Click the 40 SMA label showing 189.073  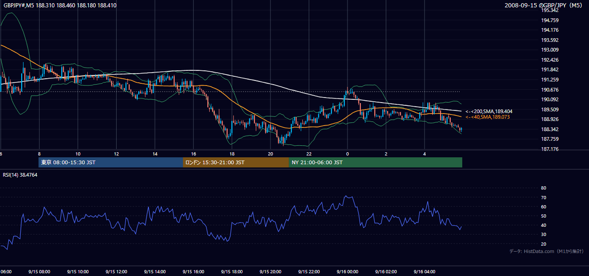tap(487, 117)
